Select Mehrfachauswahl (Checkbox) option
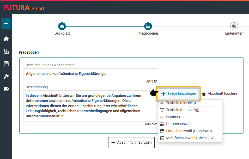Screen dimensions: 249x159 pyautogui.click(x=190, y=138)
